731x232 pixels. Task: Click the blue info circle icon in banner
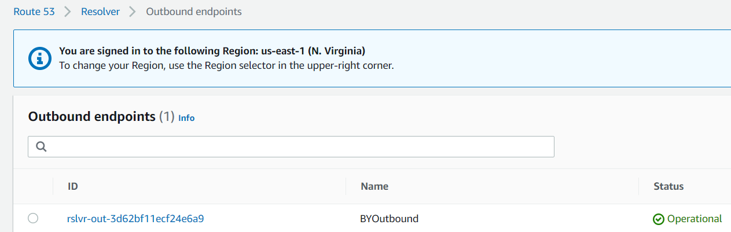coord(39,58)
